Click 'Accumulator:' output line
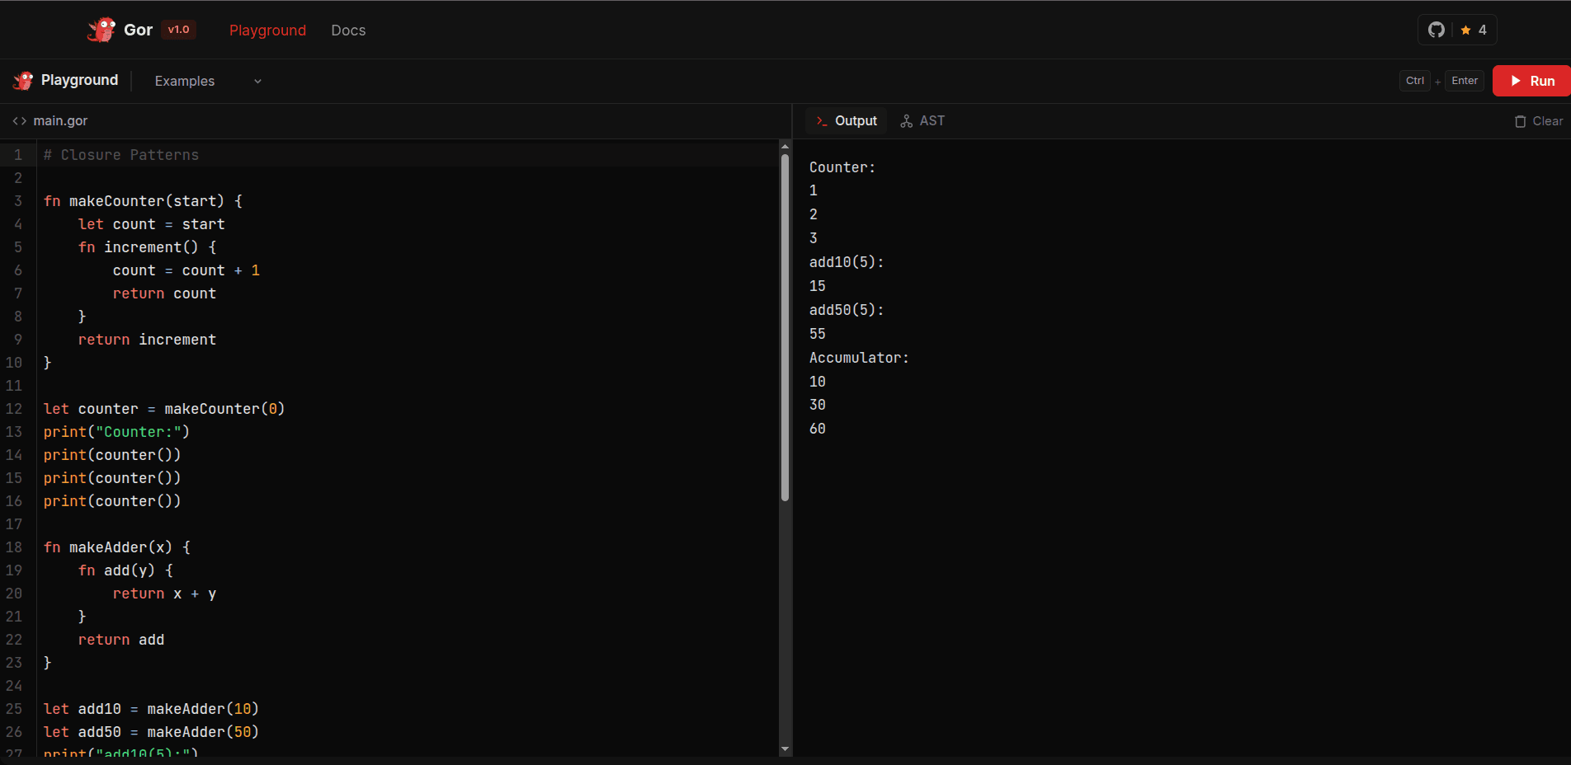The height and width of the screenshot is (765, 1571). 858,358
